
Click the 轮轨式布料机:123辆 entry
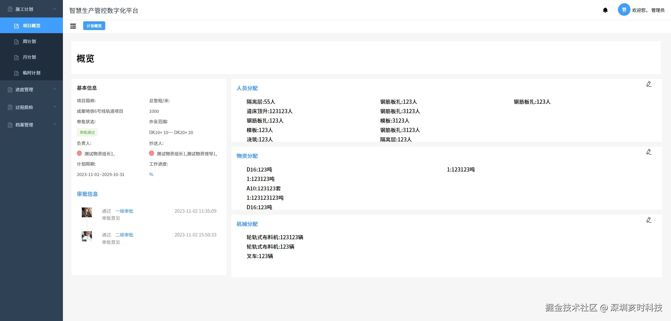270,247
